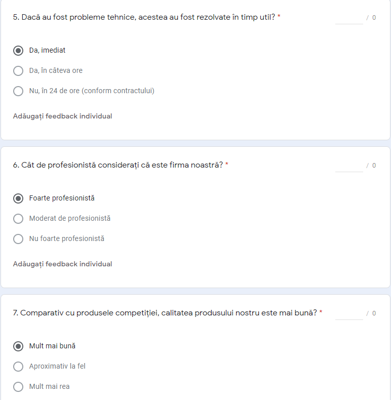
Task: Click the points input for question 6
Action: pyautogui.click(x=349, y=166)
